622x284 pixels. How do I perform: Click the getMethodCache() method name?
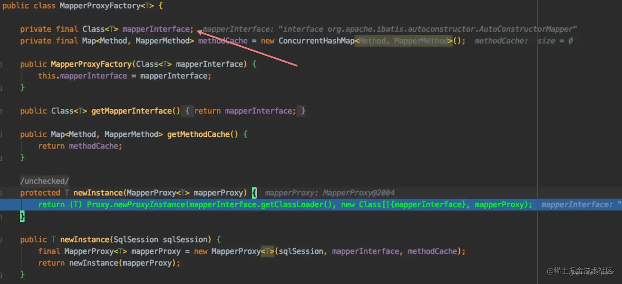point(202,134)
